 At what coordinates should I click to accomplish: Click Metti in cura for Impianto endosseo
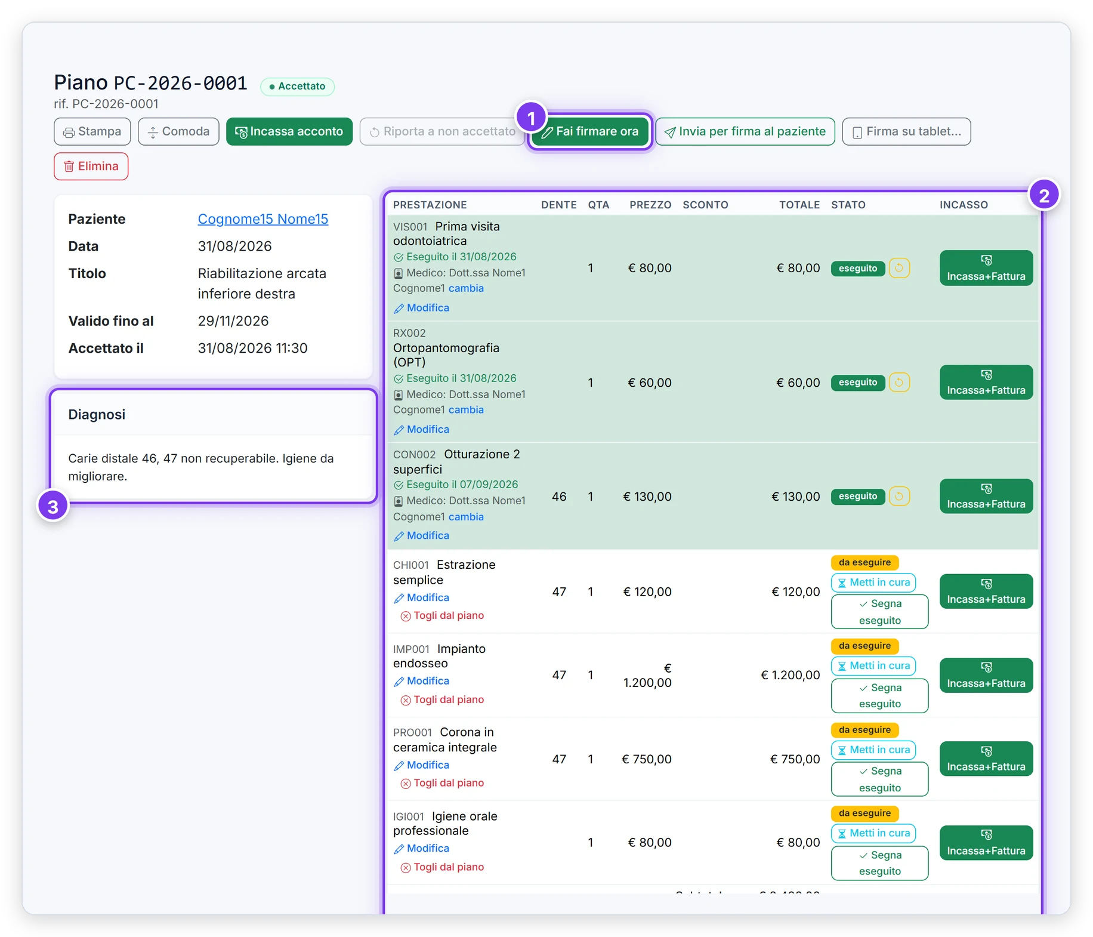[x=873, y=666]
